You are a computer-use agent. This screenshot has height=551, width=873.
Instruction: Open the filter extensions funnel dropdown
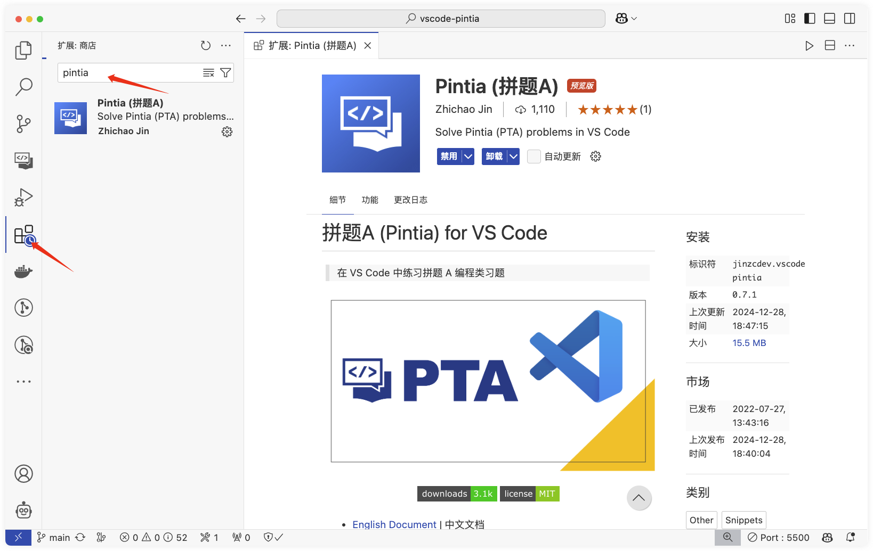point(225,72)
